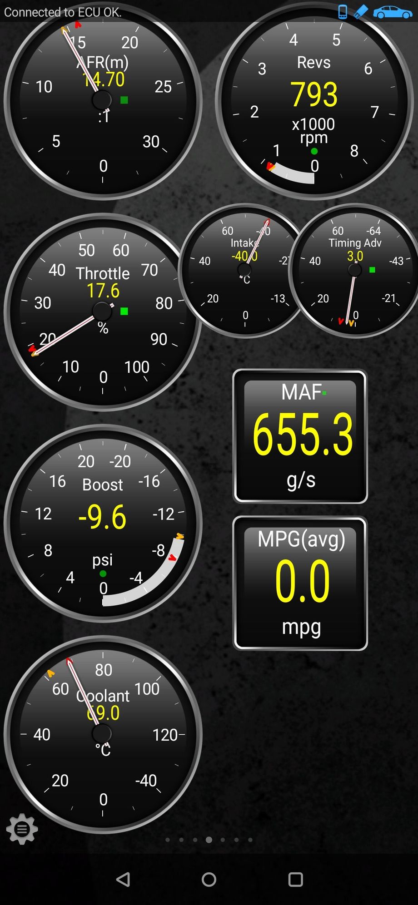
Task: Select the Timing Adv gauge
Action: (355, 271)
